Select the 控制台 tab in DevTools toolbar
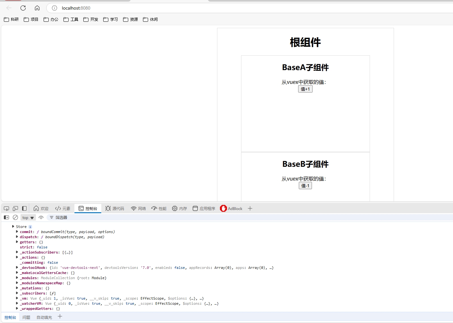This screenshot has width=453, height=323. (88, 208)
